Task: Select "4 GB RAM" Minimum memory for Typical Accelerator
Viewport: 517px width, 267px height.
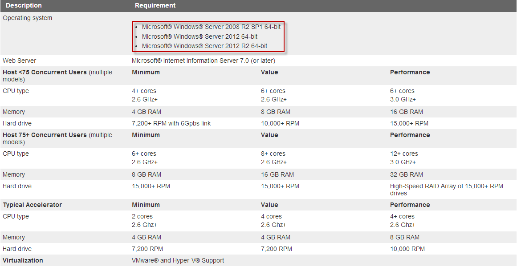Action: pos(147,237)
